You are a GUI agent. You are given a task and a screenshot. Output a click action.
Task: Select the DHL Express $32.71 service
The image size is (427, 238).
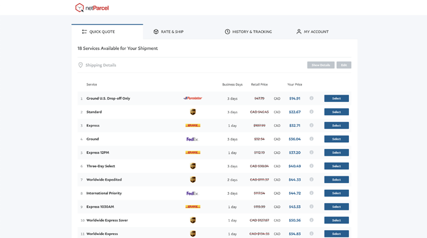tap(336, 126)
